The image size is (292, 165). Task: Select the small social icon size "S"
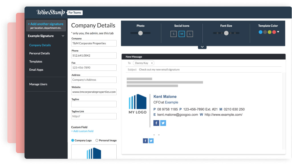tap(173, 34)
